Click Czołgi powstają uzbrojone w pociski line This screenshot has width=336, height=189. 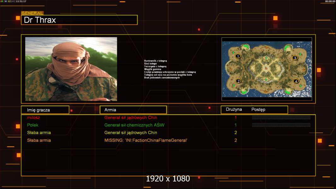[x=170, y=72]
